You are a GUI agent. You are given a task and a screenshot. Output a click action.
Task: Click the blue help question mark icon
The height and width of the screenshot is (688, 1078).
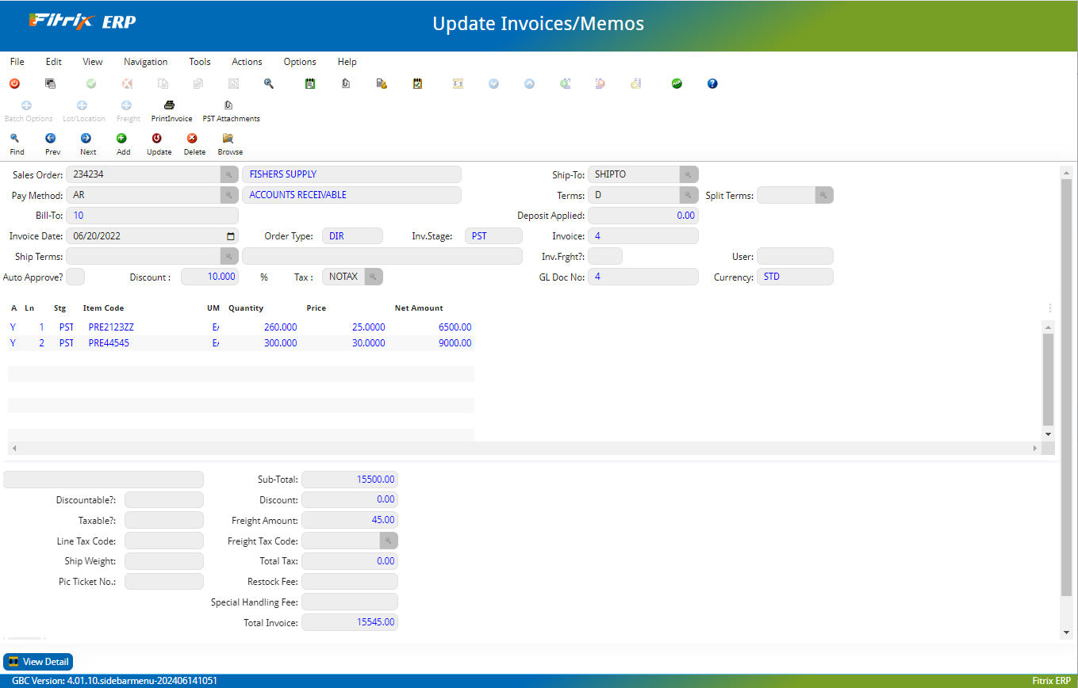pos(712,83)
